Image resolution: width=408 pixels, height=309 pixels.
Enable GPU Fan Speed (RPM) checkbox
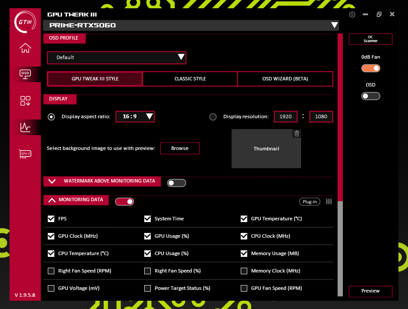244,289
